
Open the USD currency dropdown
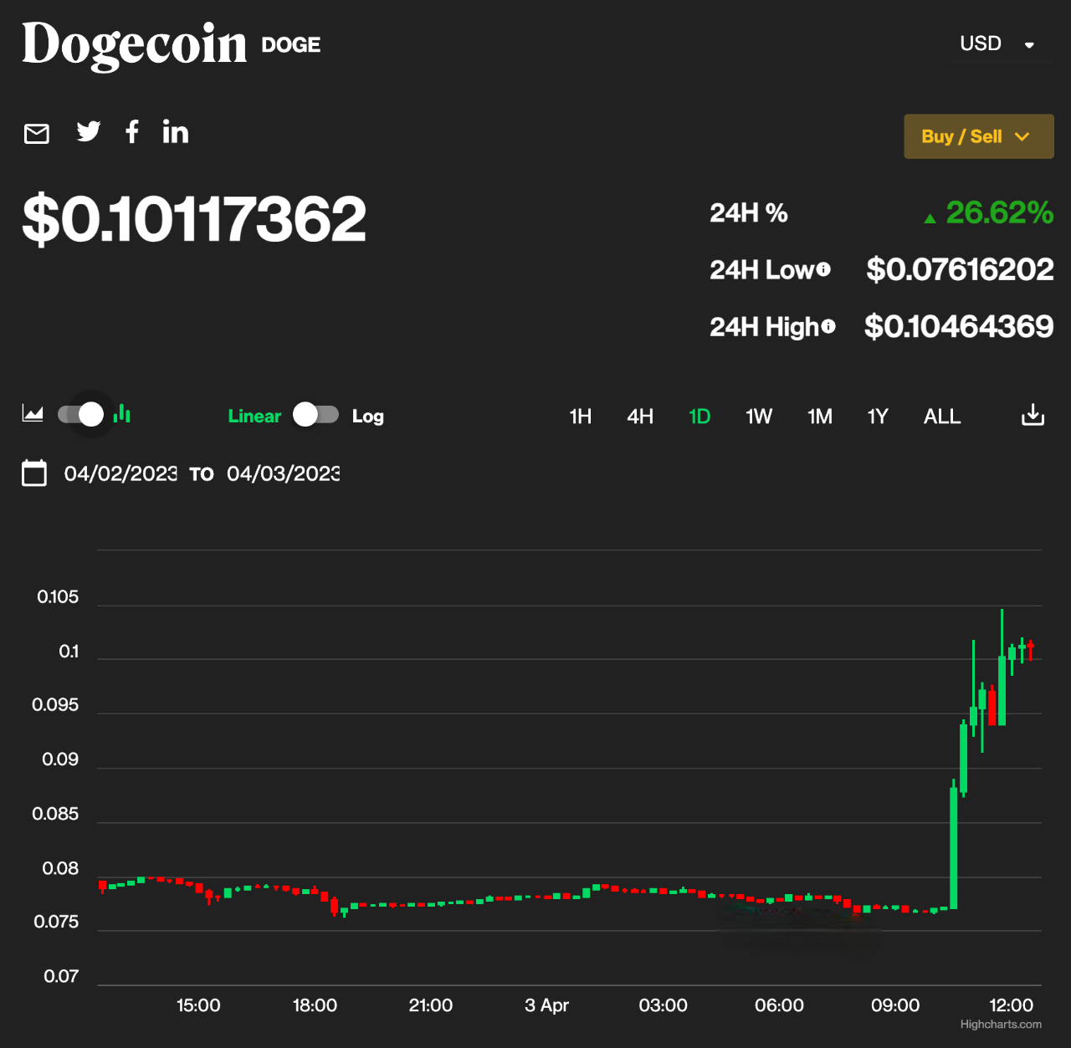997,43
